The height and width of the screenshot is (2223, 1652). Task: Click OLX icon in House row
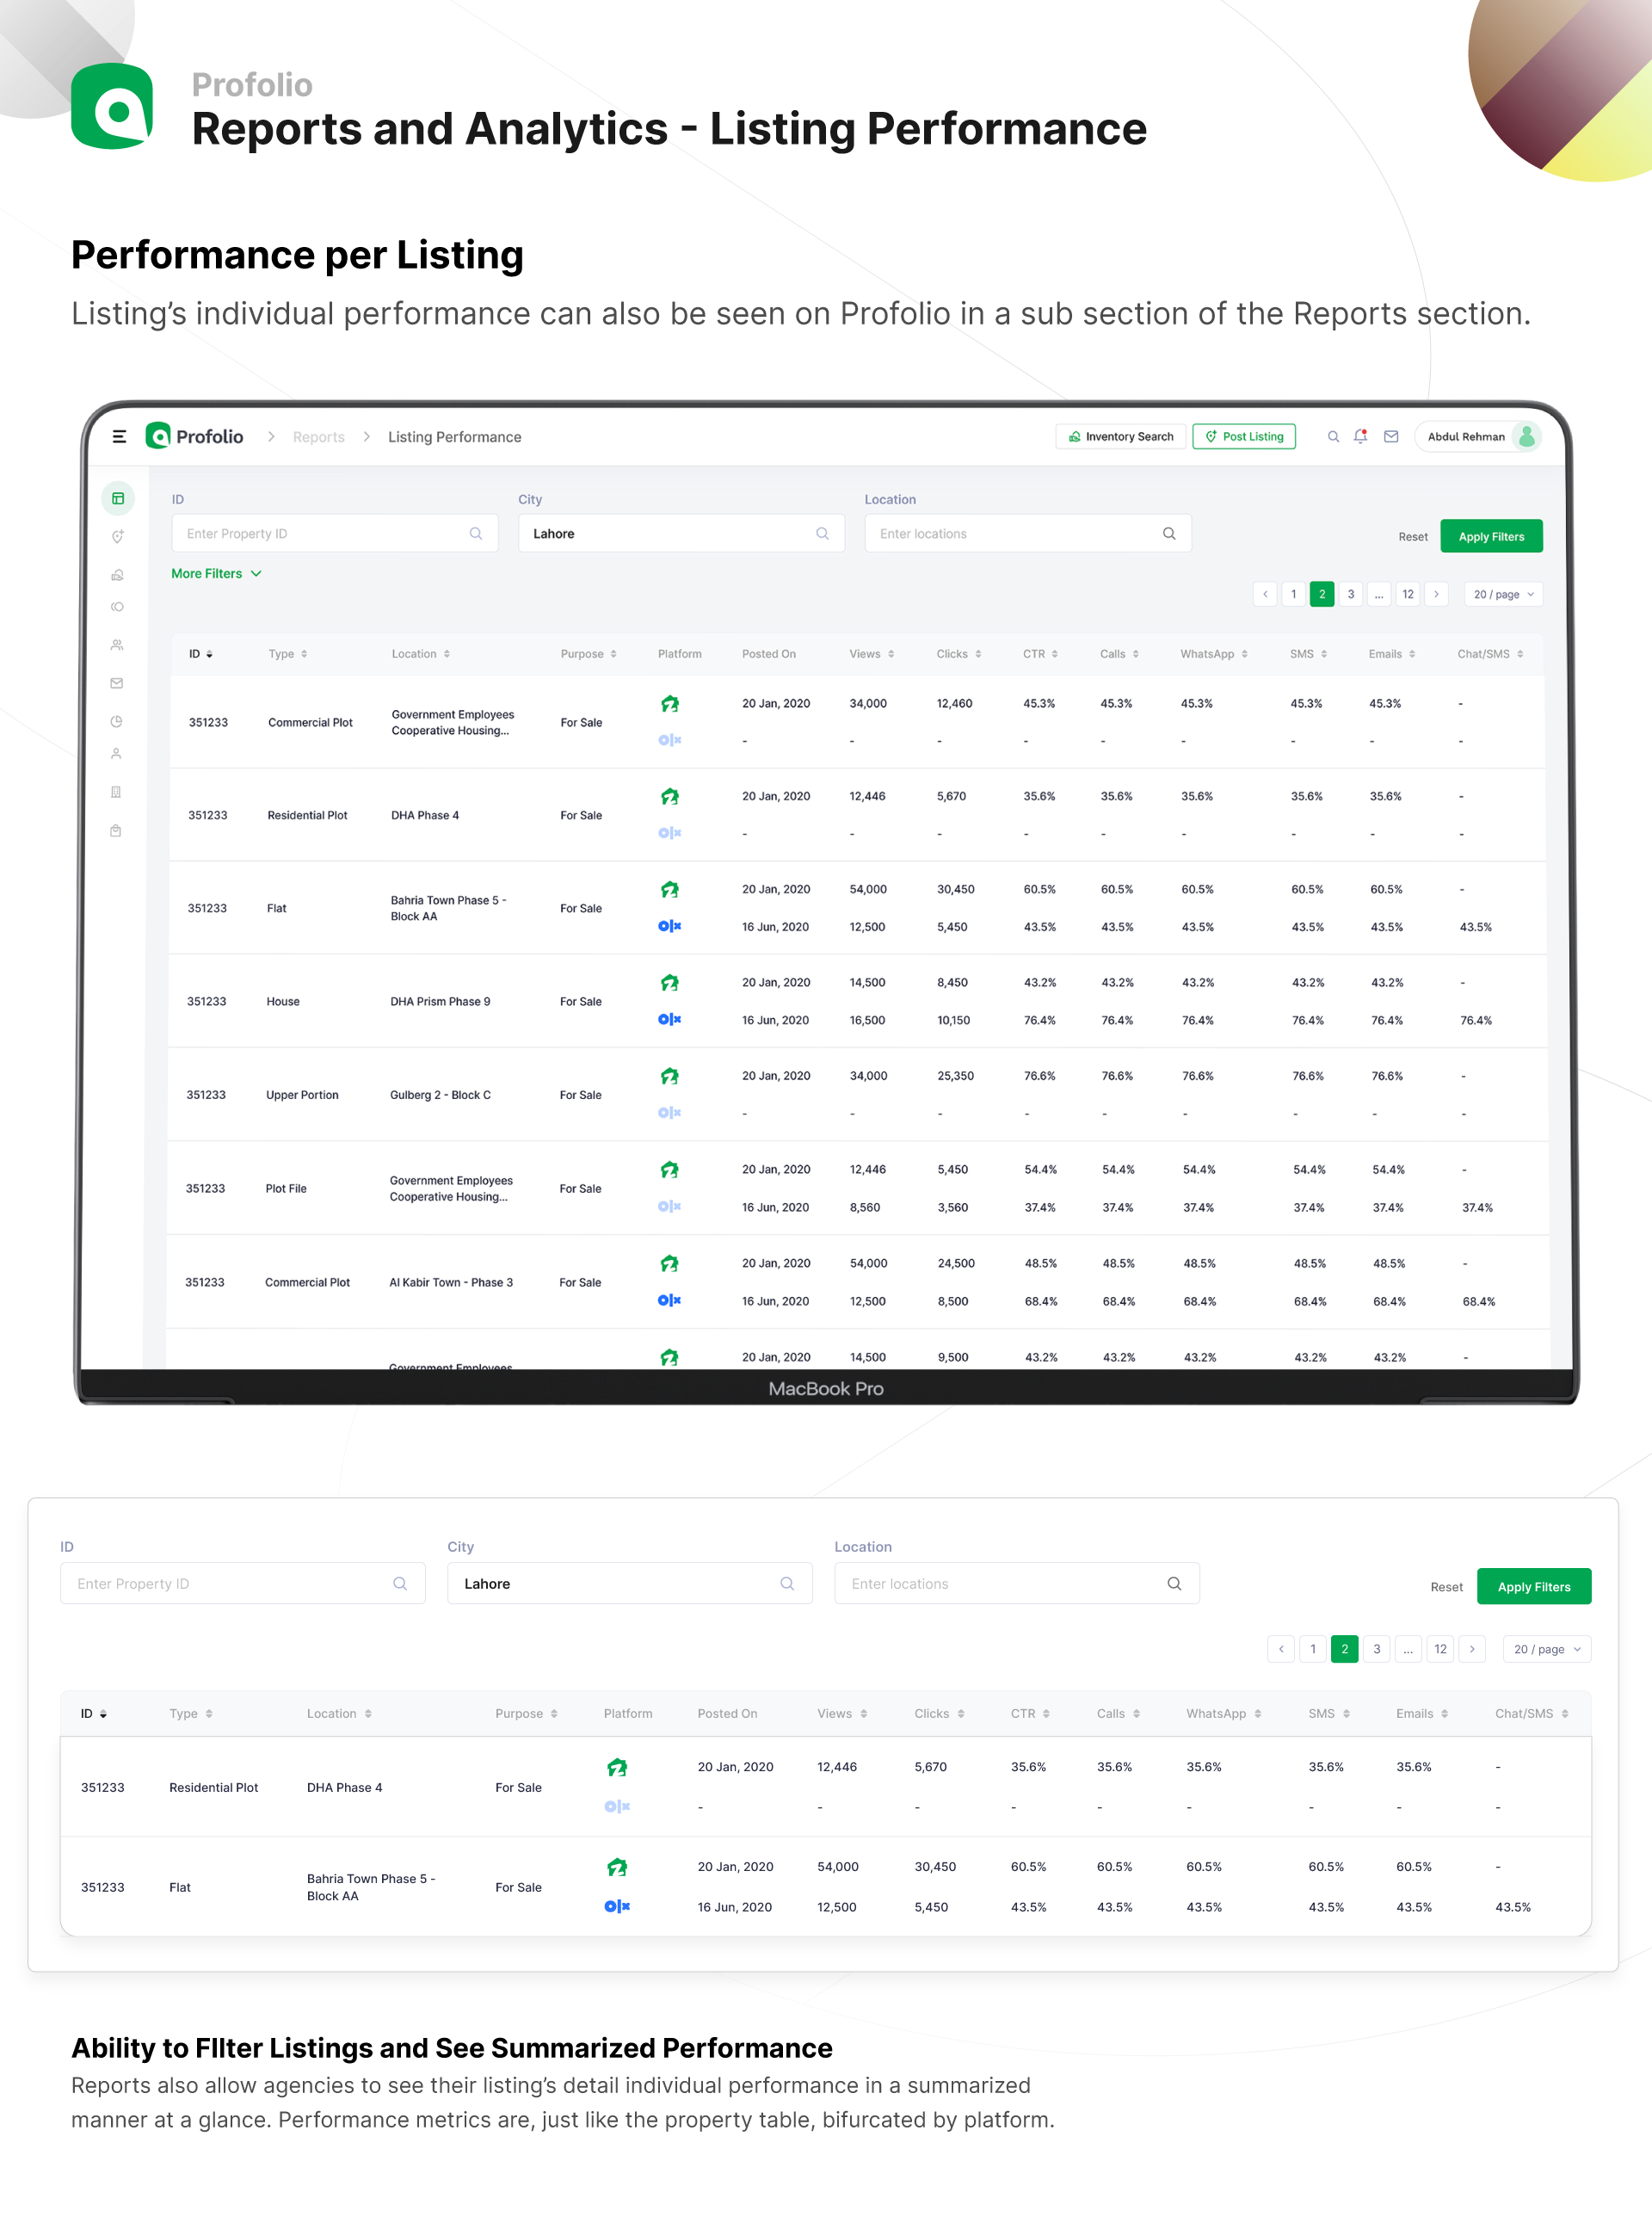click(x=669, y=1019)
